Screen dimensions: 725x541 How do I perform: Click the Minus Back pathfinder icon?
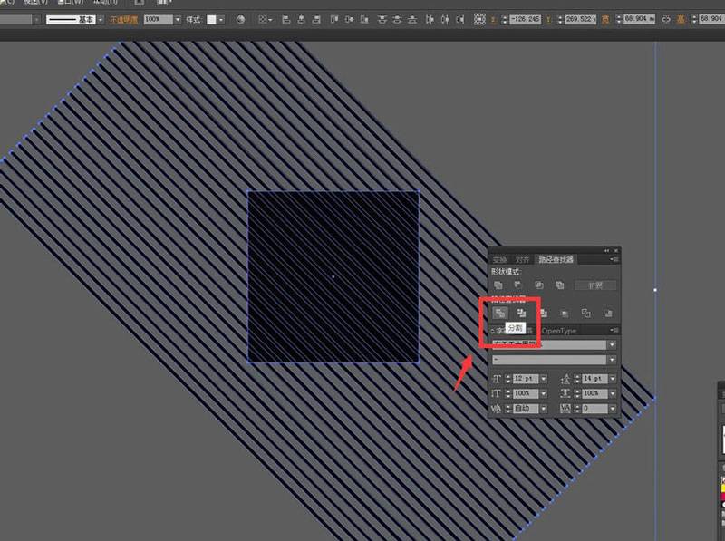[608, 313]
